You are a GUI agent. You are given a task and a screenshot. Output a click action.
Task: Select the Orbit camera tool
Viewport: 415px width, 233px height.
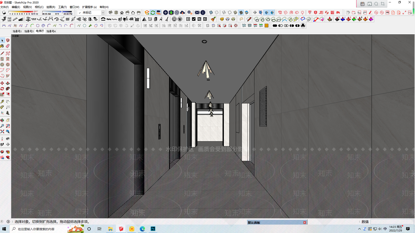pyautogui.click(x=2, y=120)
